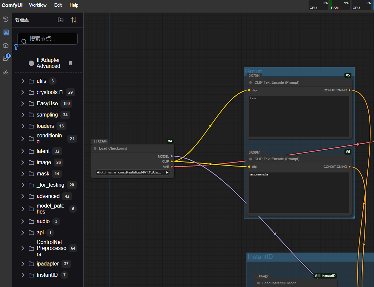
Task: Select the node library sidebar icon
Action: [x=6, y=32]
